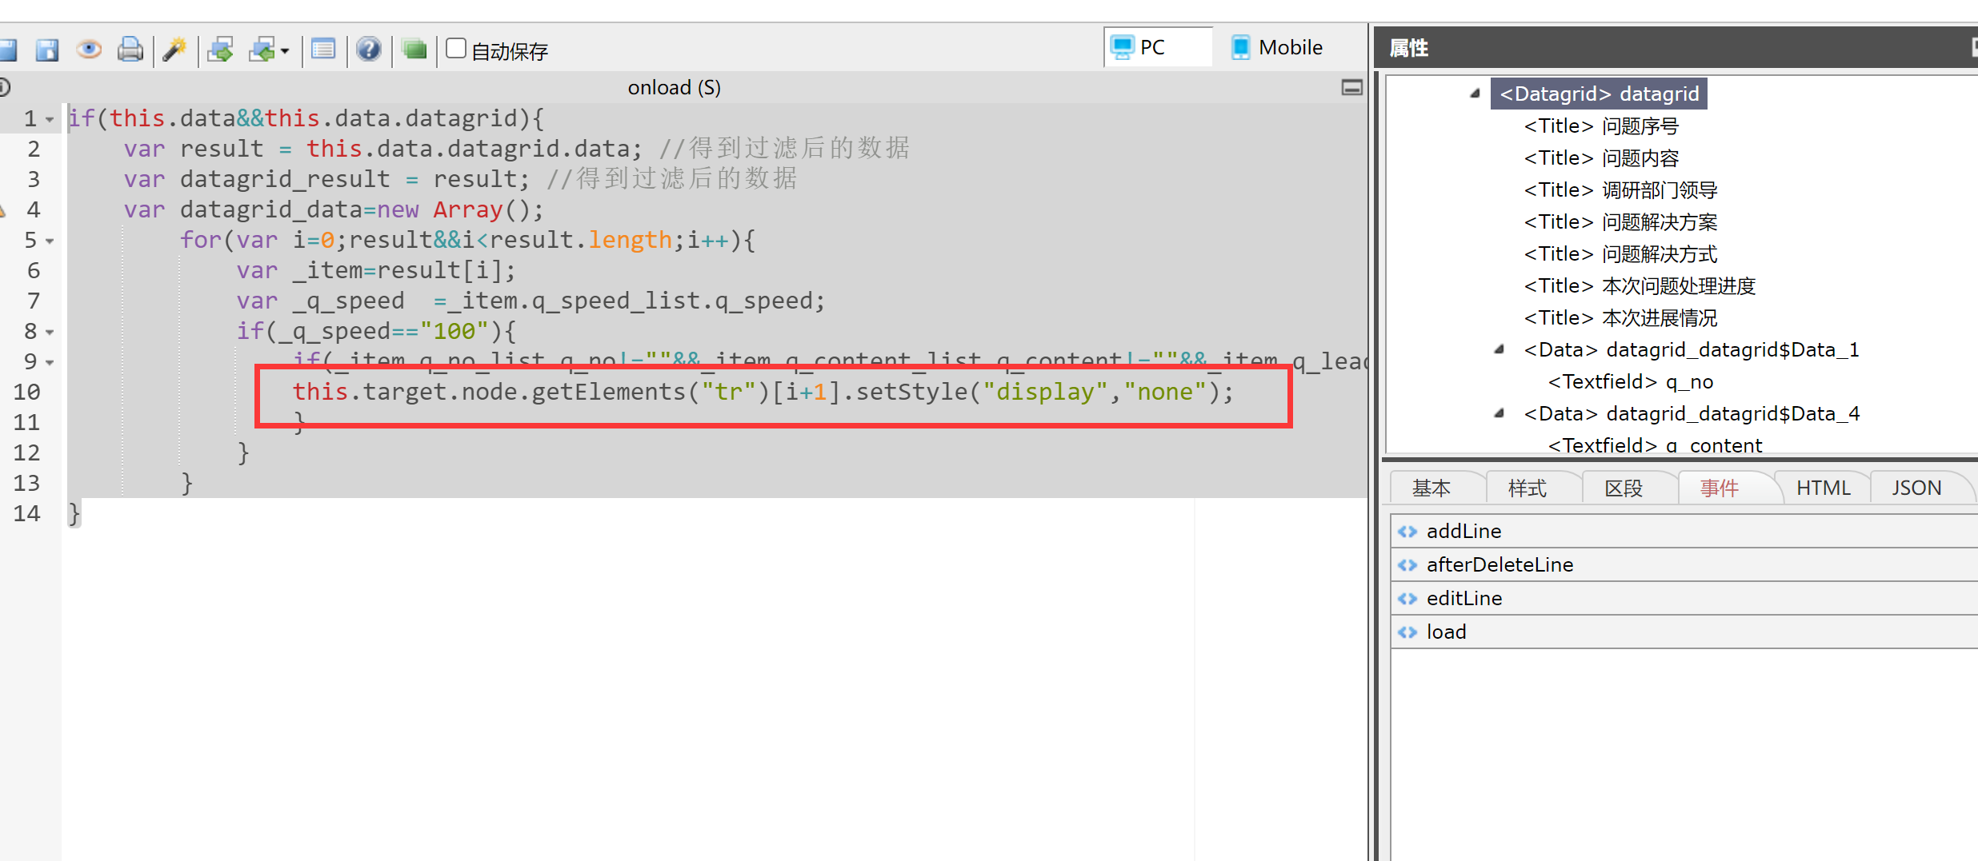The height and width of the screenshot is (861, 1978).
Task: Place cursor on the setStyle("display","none") line
Action: coord(763,392)
